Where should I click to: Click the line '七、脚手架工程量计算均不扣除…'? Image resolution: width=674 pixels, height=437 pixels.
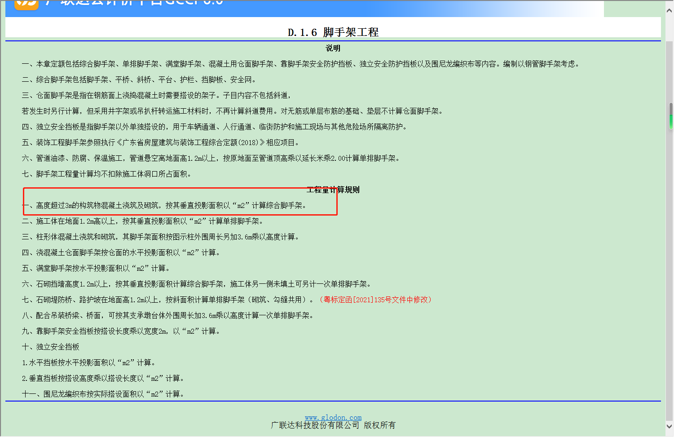(x=108, y=174)
